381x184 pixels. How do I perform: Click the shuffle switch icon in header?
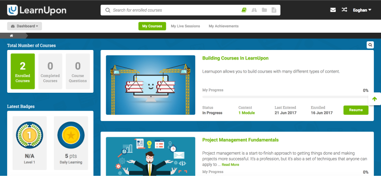344,10
